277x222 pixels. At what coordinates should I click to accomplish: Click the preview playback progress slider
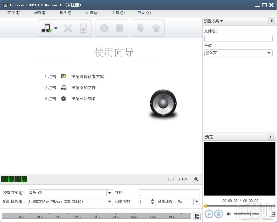click(x=240, y=206)
